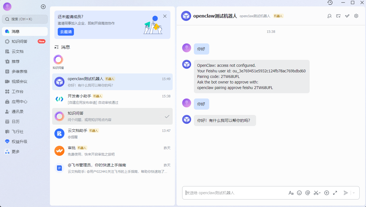366x207 pixels.
Task: Open 多维表格 in the sidebar
Action: coord(25,72)
